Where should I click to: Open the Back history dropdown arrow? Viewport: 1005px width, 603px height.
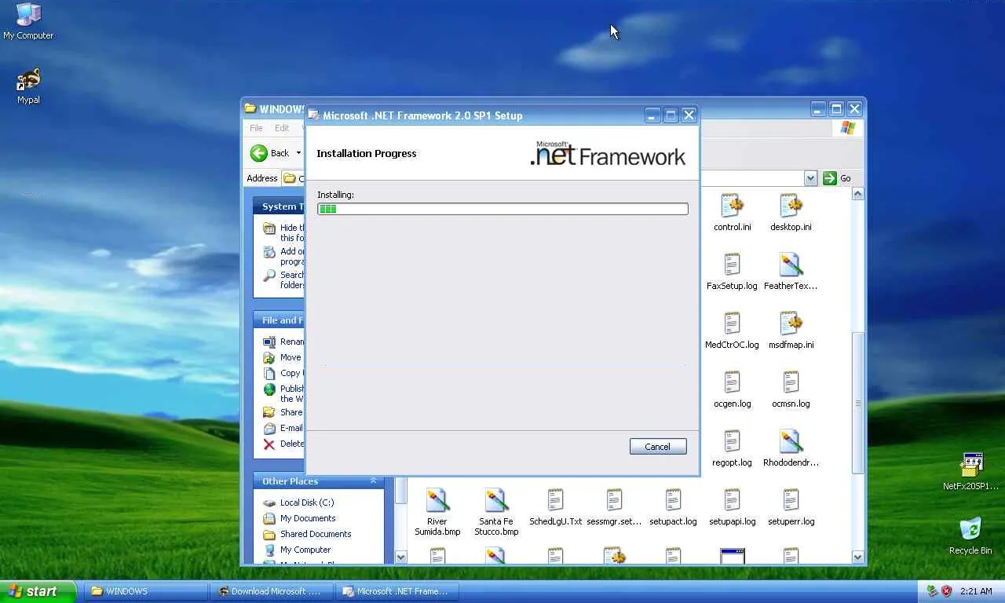298,153
